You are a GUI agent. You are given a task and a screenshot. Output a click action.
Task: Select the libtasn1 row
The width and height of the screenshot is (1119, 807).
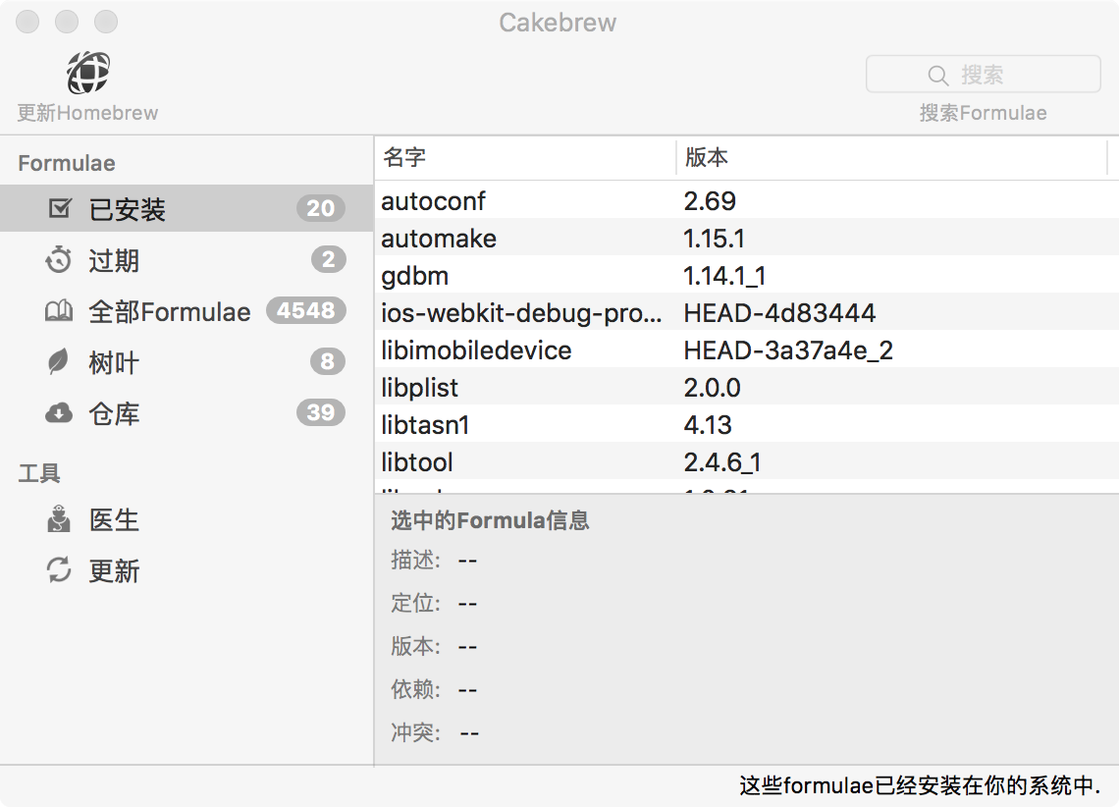coord(746,424)
